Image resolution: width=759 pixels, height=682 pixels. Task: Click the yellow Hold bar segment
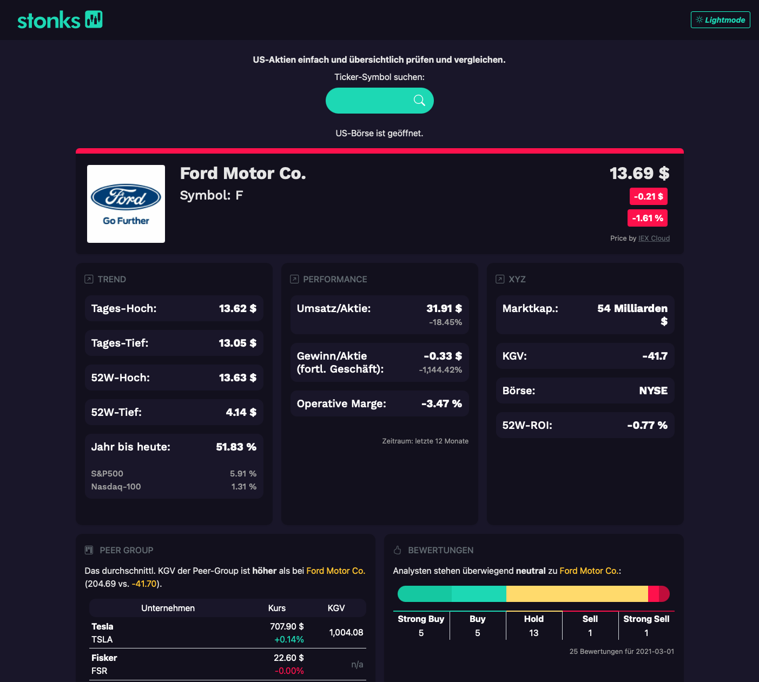(x=577, y=594)
